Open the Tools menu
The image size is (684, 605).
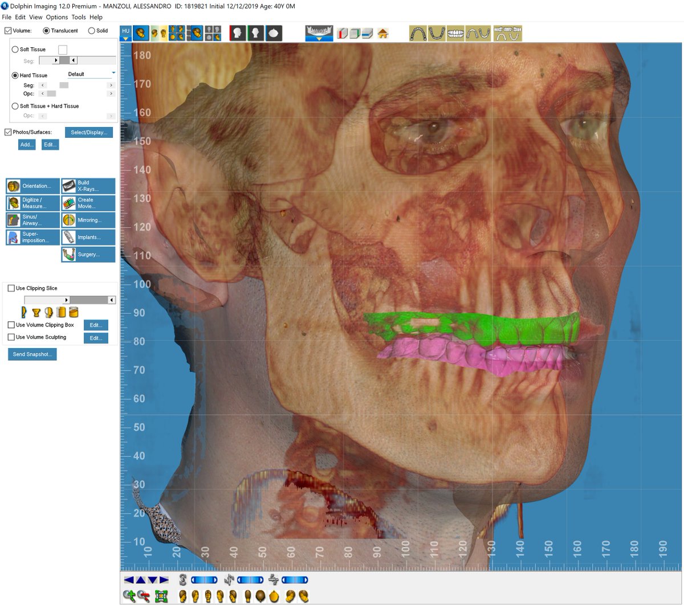(x=79, y=17)
